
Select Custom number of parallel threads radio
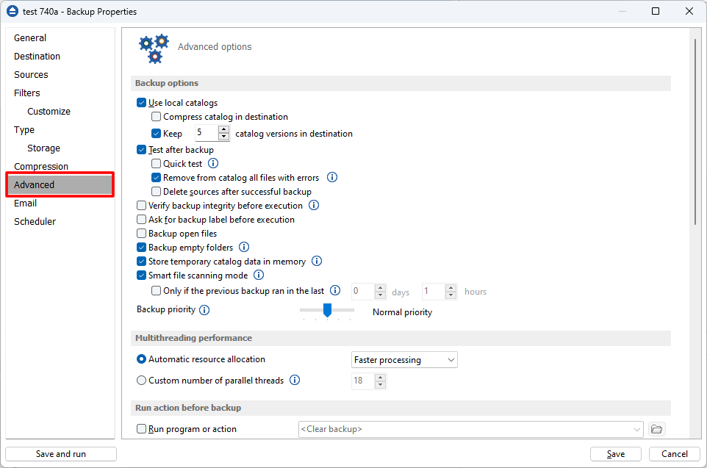[x=142, y=381]
